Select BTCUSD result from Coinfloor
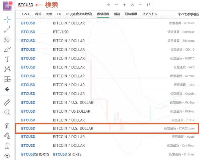 pos(107,146)
